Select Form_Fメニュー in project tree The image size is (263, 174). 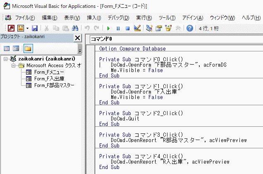pos(49,72)
